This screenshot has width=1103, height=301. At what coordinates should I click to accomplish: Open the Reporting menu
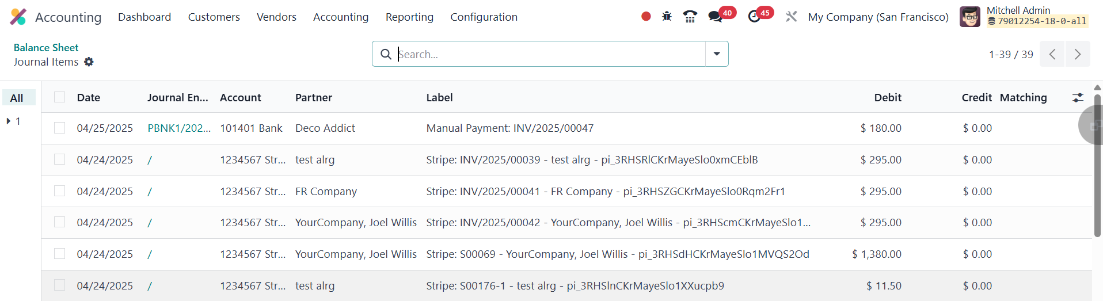click(409, 17)
